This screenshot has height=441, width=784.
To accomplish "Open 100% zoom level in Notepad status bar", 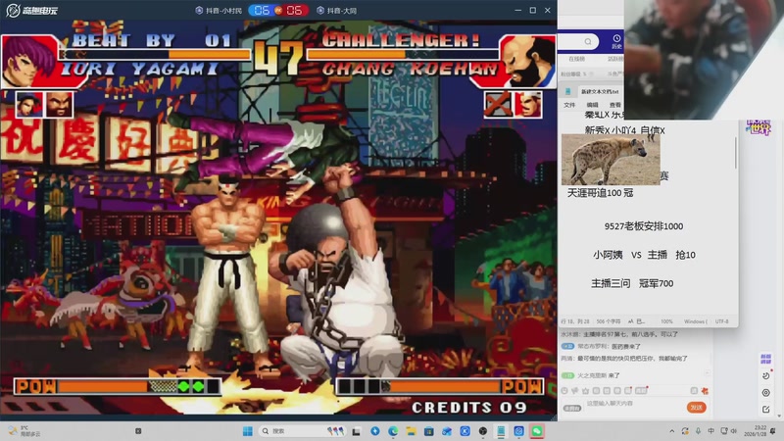I will [666, 321].
